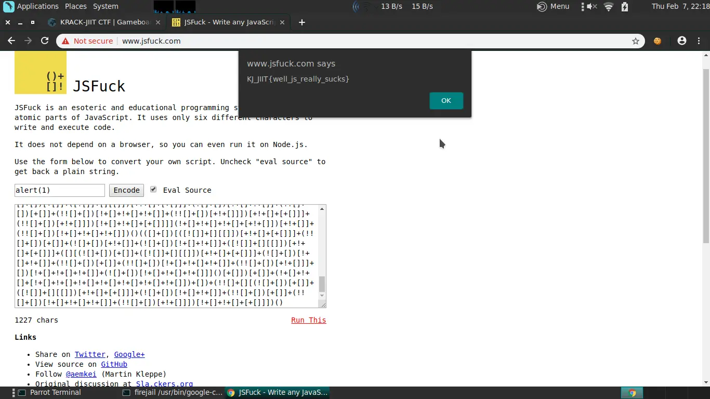710x399 pixels.
Task: Click the Links heading
Action: 25,337
